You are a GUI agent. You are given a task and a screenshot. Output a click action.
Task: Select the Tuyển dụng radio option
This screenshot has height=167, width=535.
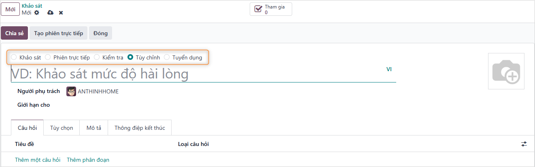pyautogui.click(x=167, y=57)
